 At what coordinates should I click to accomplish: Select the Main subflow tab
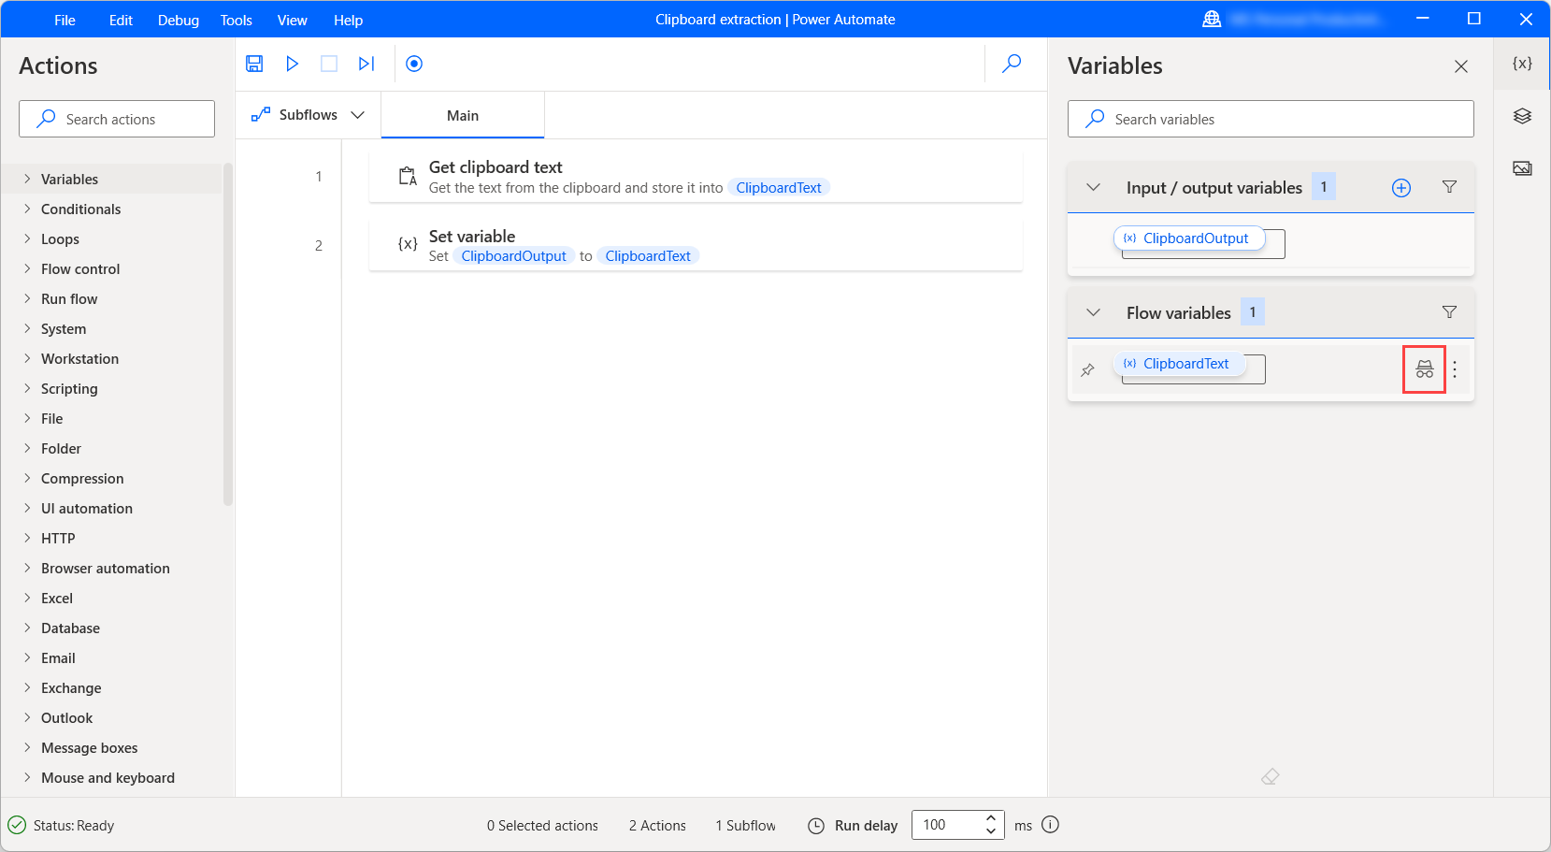463,115
